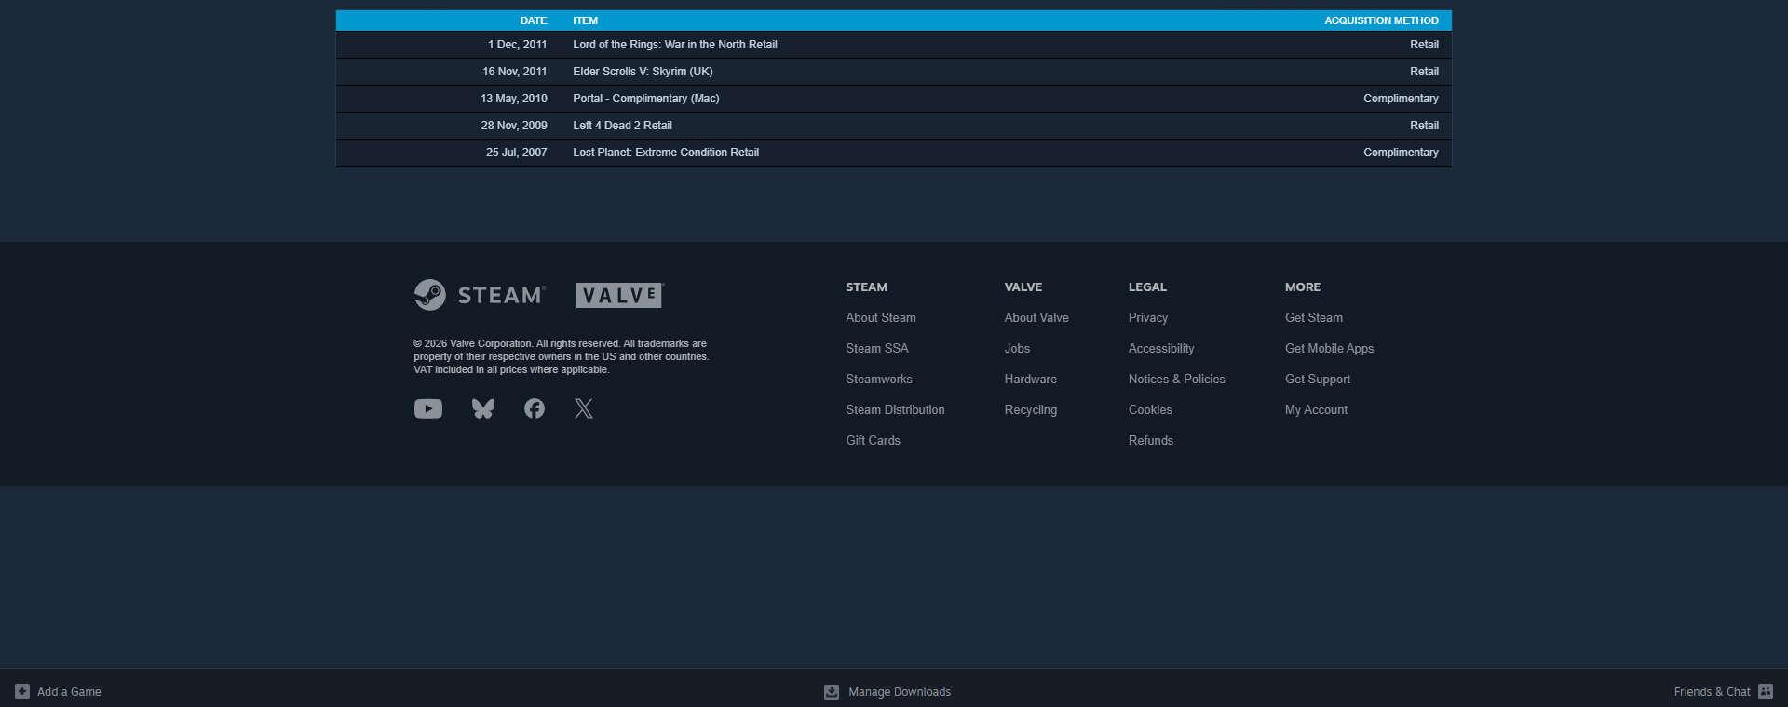Click the Add a Game plus icon
This screenshot has height=707, width=1788.
[22, 691]
